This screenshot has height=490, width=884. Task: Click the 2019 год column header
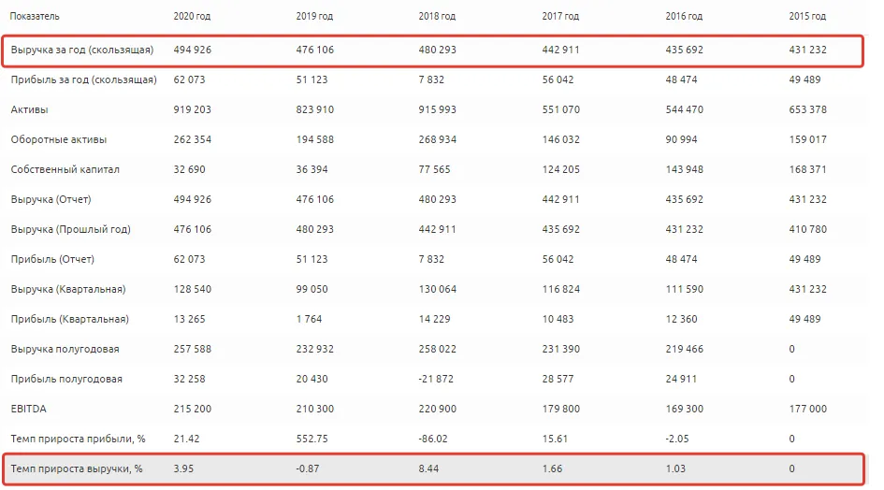pyautogui.click(x=314, y=16)
